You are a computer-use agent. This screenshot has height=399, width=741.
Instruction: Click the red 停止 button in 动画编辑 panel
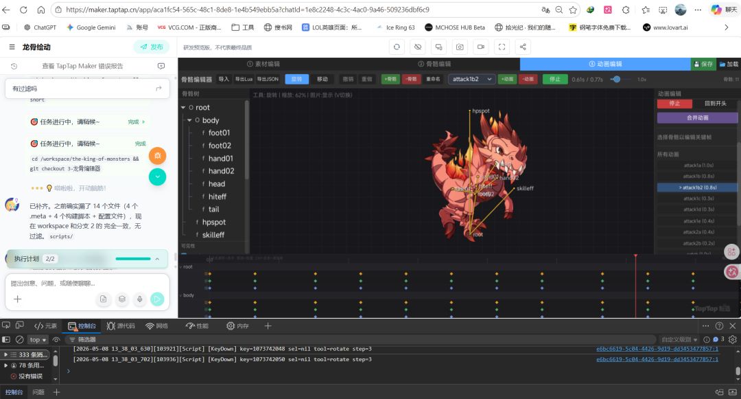tap(674, 104)
